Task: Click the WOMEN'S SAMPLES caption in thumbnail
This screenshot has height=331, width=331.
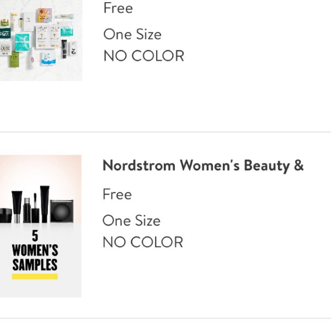Action: (35, 257)
